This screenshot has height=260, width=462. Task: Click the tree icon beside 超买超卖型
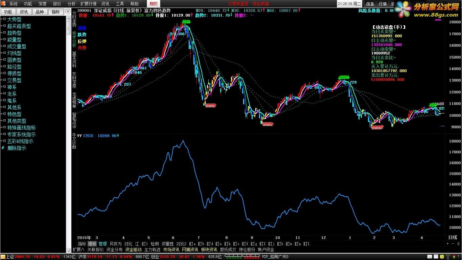[x=3, y=26]
